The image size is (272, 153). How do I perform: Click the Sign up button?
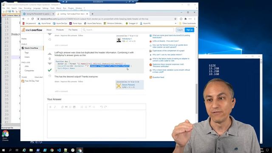click(190, 30)
